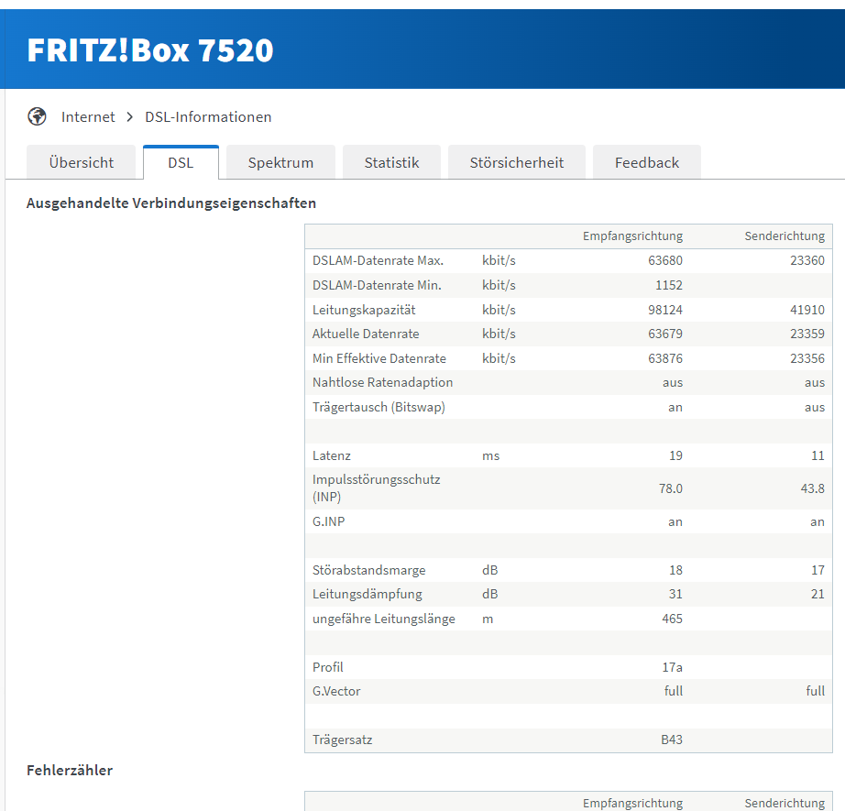The image size is (845, 811).
Task: Select the Aktuelle Datenrate label
Action: [x=366, y=334]
